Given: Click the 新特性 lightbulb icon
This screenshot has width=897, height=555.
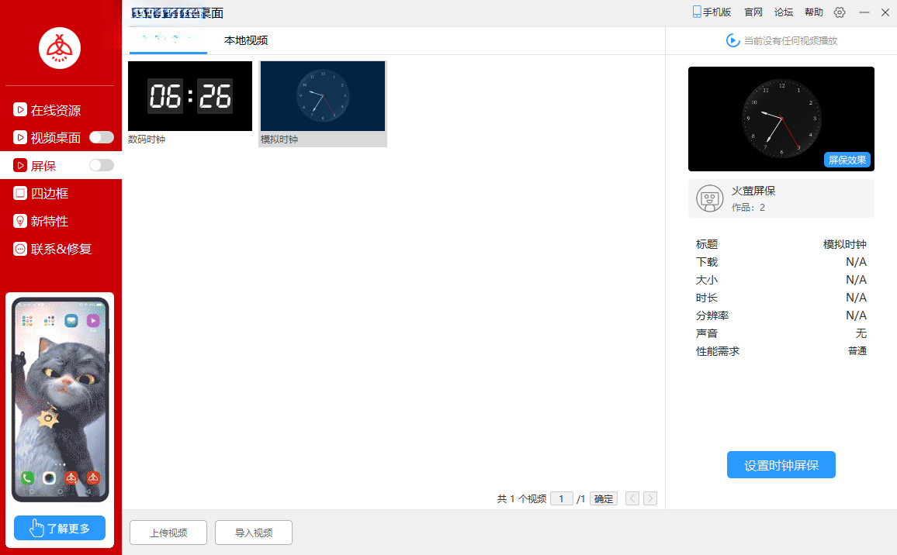Looking at the screenshot, I should point(20,221).
